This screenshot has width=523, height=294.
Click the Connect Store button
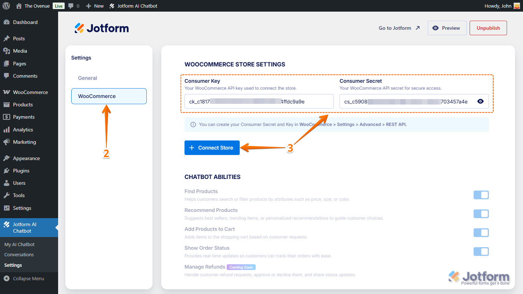pos(212,148)
